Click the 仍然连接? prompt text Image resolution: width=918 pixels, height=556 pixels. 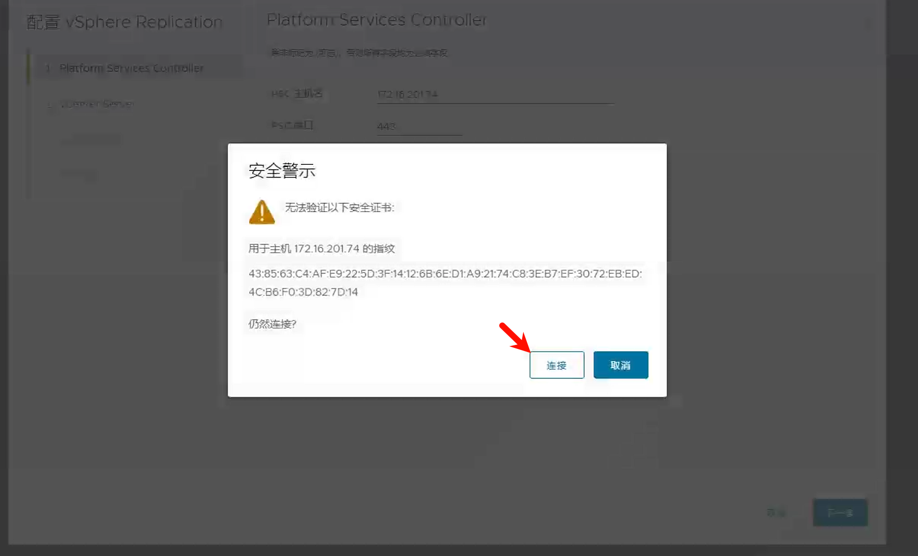[272, 324]
